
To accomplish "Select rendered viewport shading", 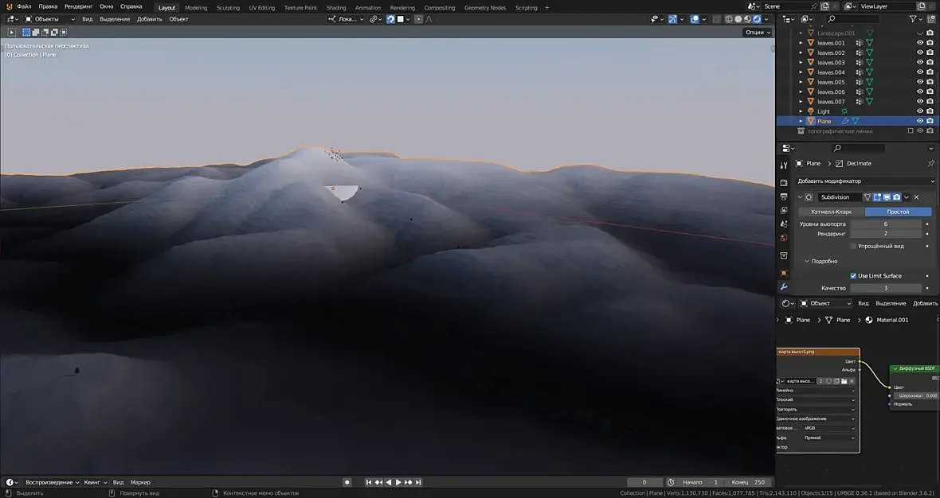I will (757, 19).
